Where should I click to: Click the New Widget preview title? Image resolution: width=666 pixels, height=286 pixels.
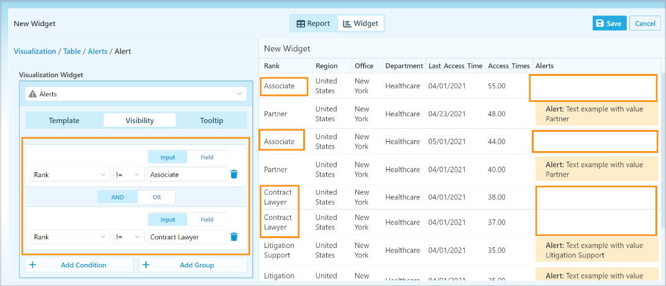point(287,49)
